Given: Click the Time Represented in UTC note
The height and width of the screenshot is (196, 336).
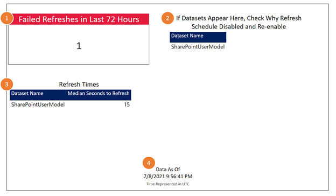Looking at the screenshot, I should click(x=168, y=184).
